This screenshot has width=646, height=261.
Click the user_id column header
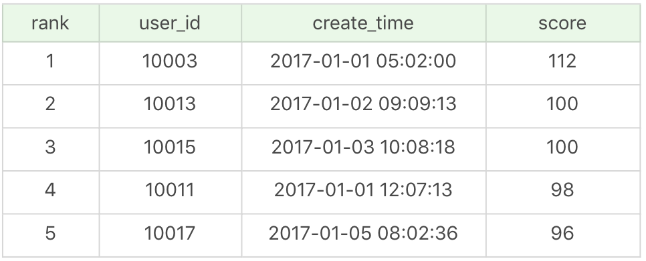tap(170, 23)
